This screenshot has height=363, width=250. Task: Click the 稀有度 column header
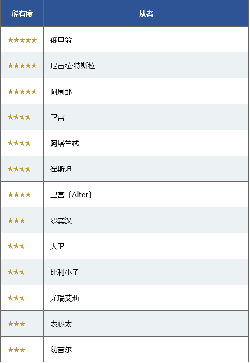[x=22, y=14]
